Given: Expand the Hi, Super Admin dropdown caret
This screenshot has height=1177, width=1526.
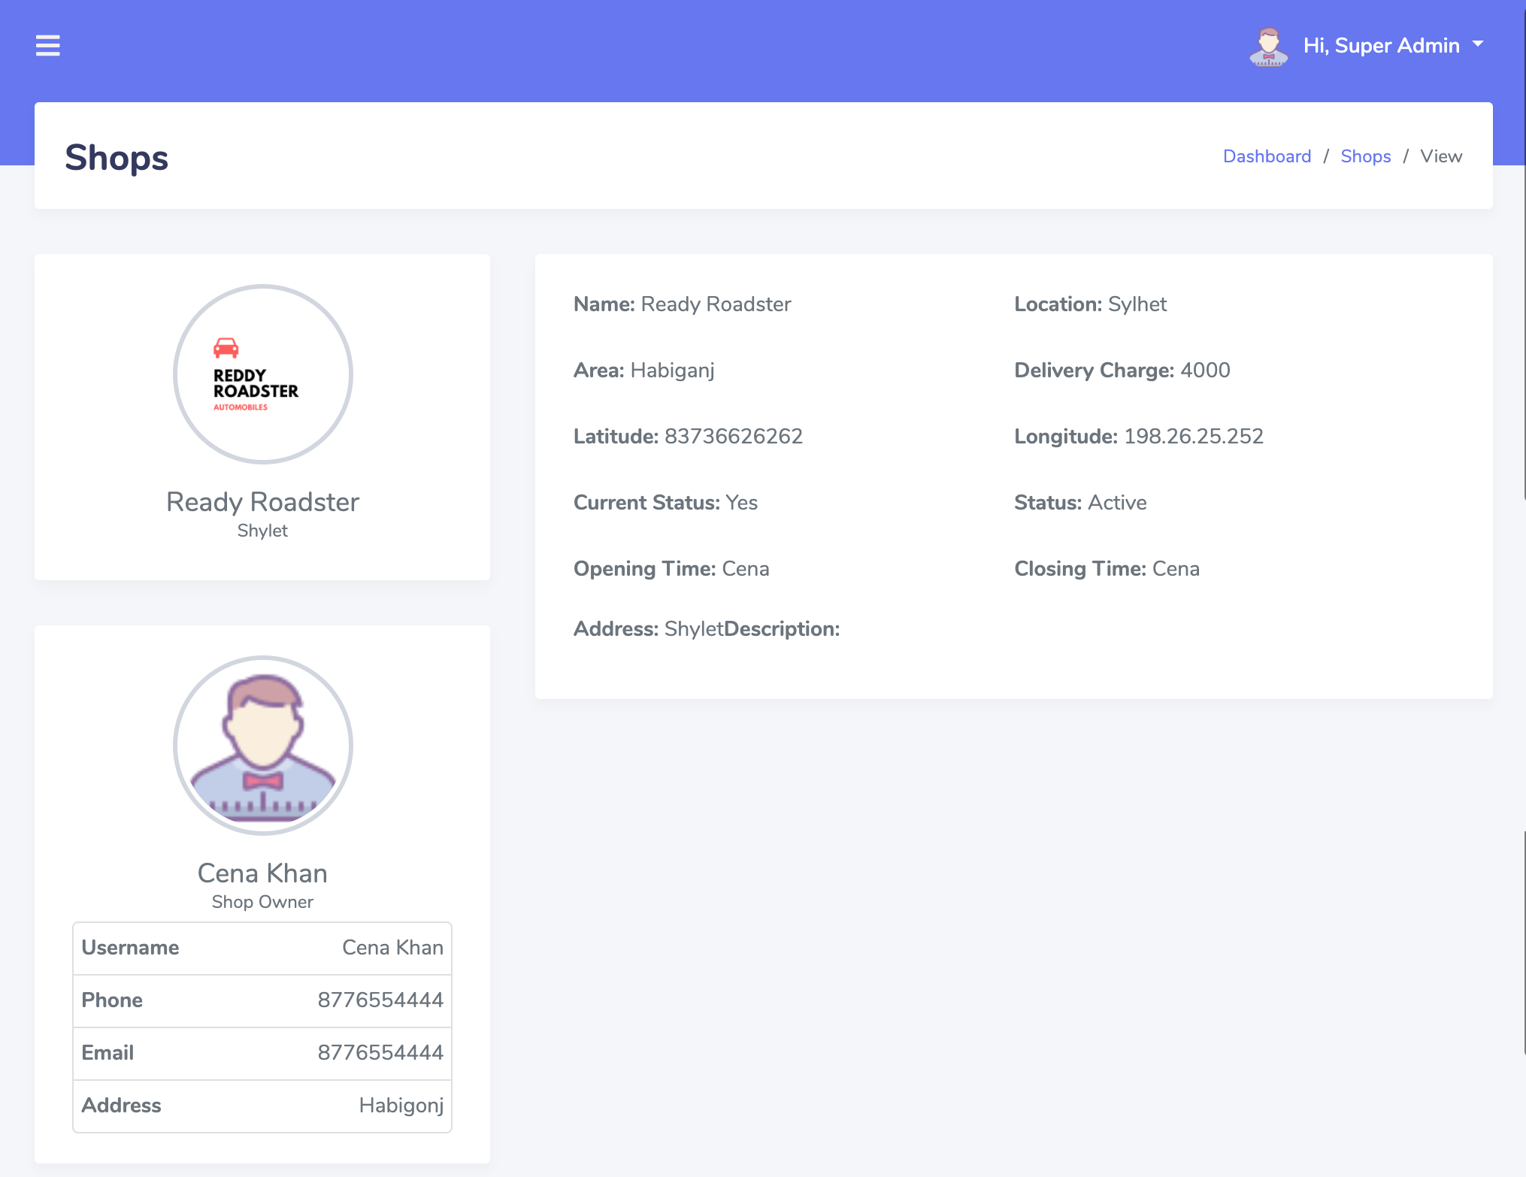Looking at the screenshot, I should (x=1478, y=44).
